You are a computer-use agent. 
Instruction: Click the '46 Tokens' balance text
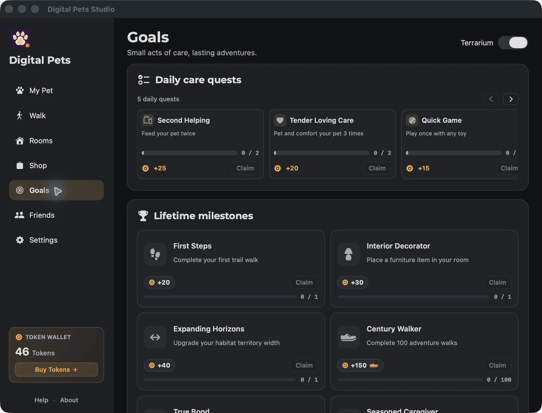point(35,352)
